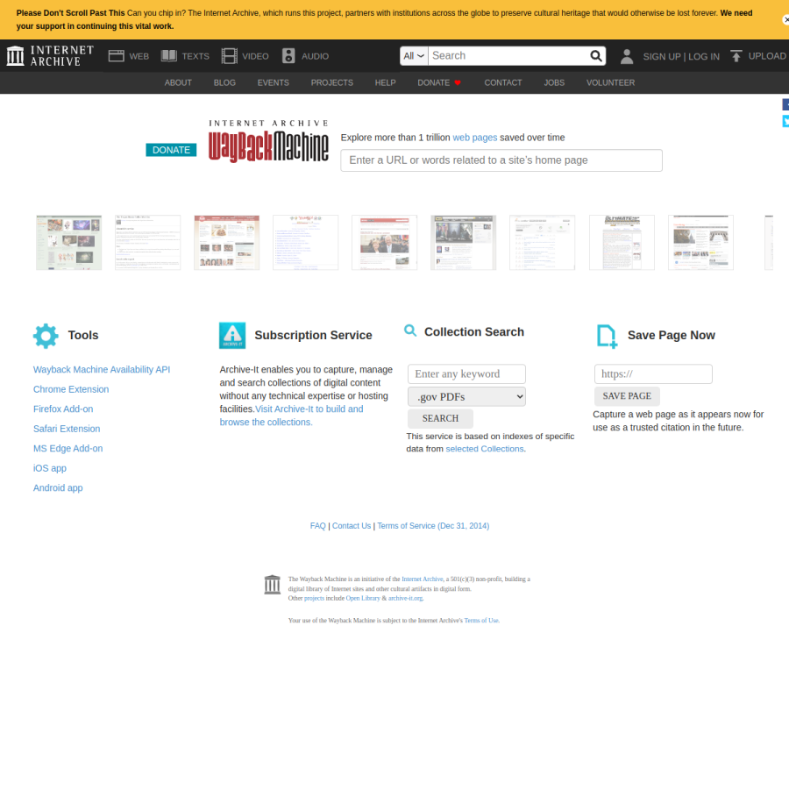Click the Archive-It subscription icon

click(232, 336)
